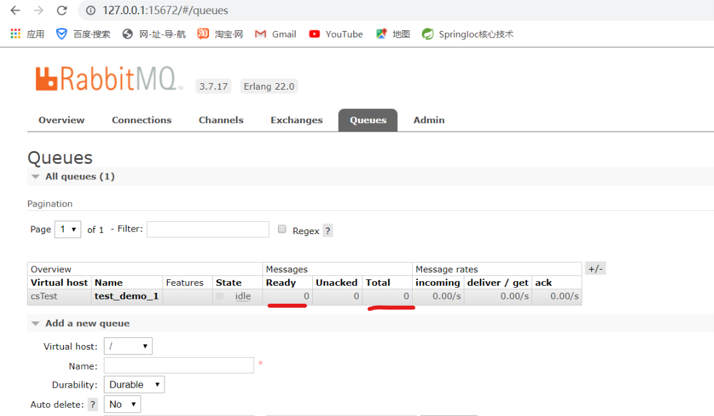714x416 pixels.
Task: Click the Regex help question mark
Action: (x=328, y=231)
